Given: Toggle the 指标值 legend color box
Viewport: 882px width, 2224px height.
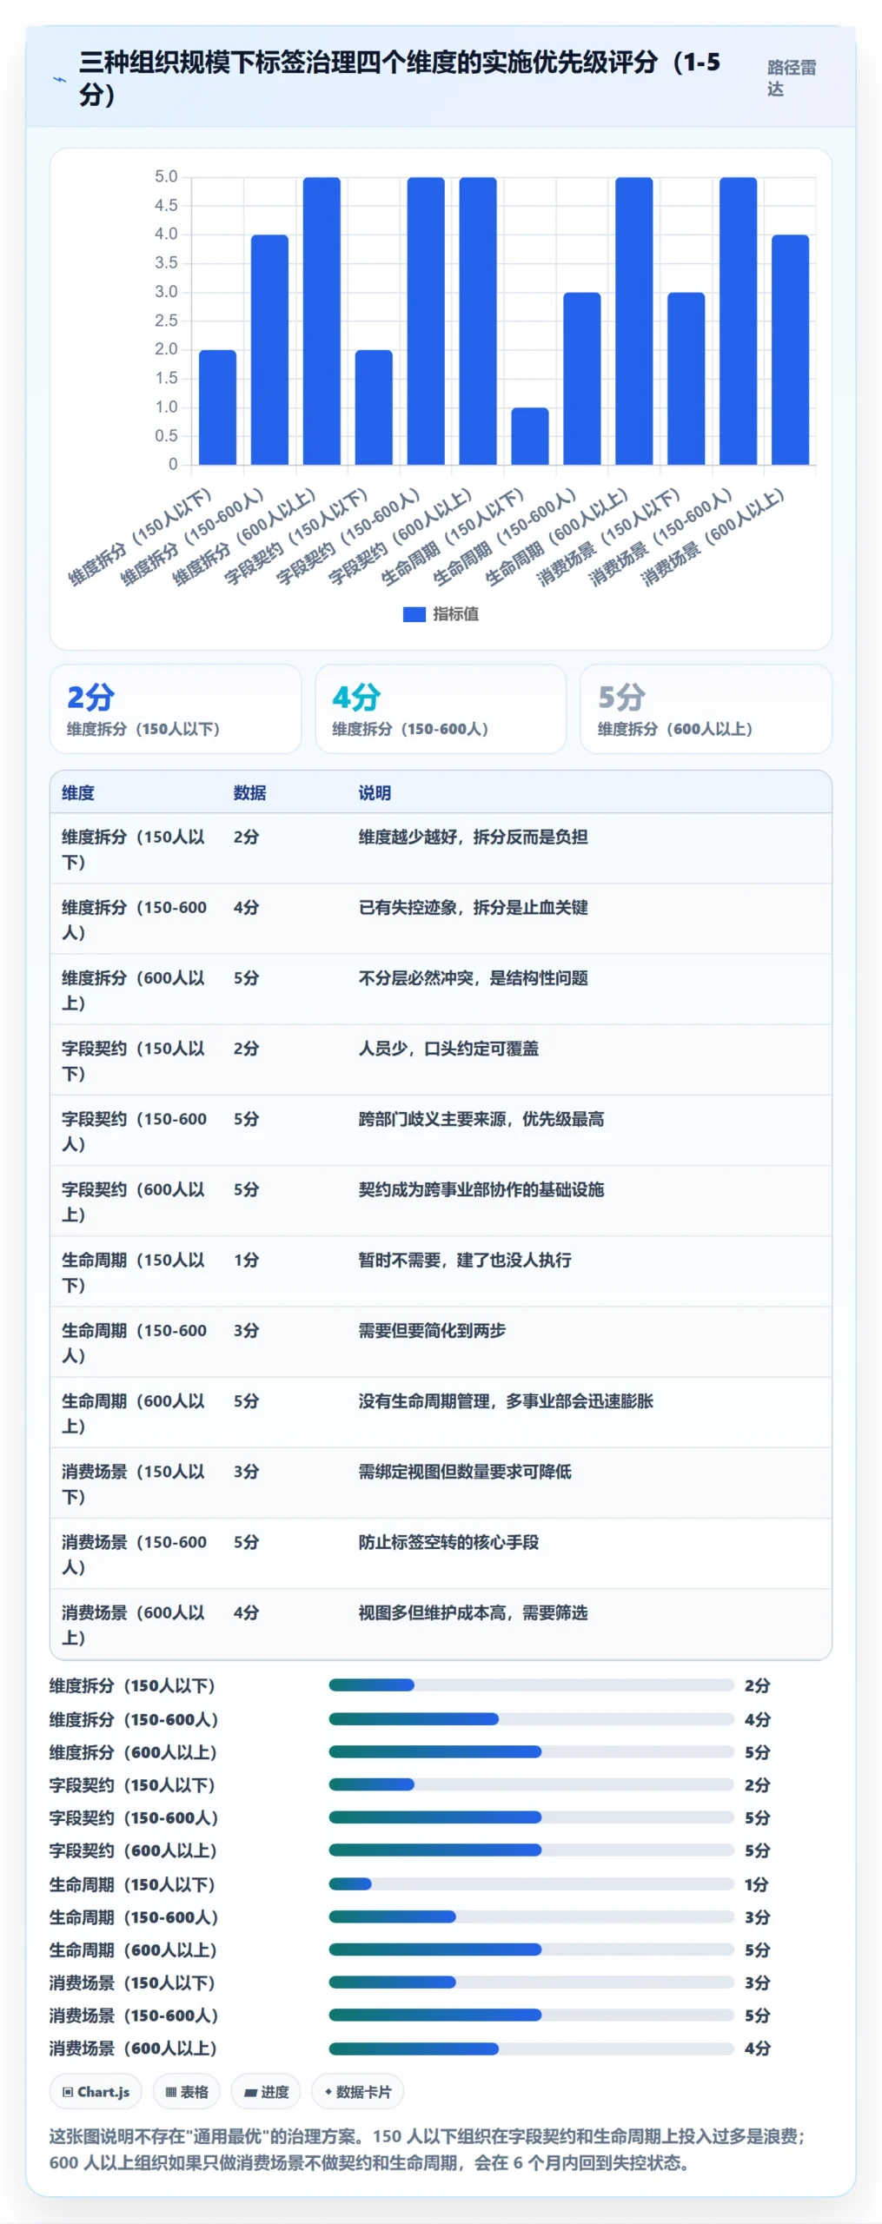Looking at the screenshot, I should 414,614.
